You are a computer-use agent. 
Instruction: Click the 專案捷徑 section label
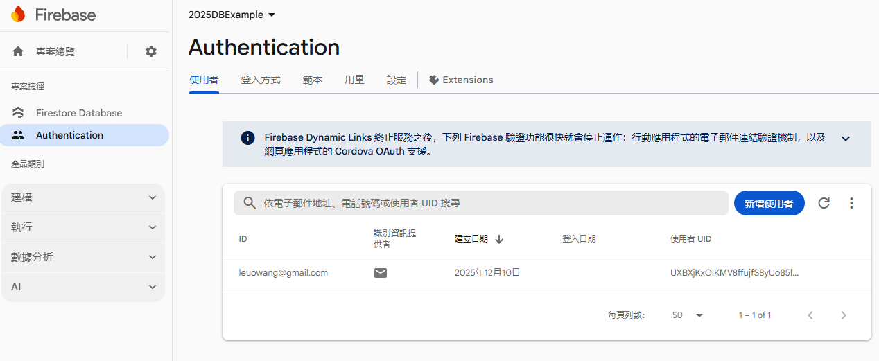pos(28,87)
